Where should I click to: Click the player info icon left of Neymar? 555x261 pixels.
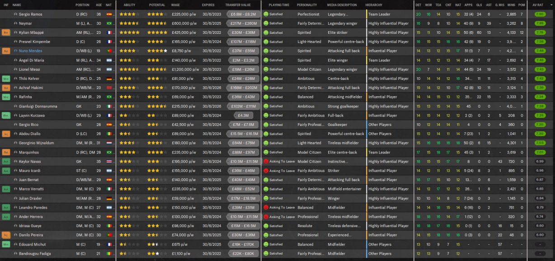(x=16, y=23)
